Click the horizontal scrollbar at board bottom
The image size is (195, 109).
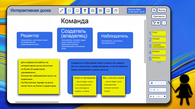coord(37,102)
